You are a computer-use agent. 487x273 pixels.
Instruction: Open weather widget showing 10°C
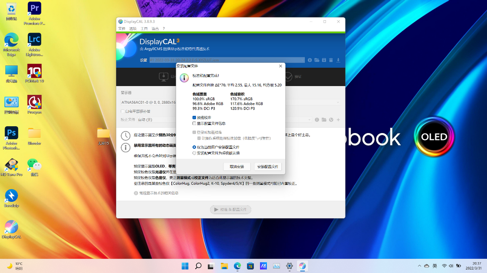click(15, 266)
